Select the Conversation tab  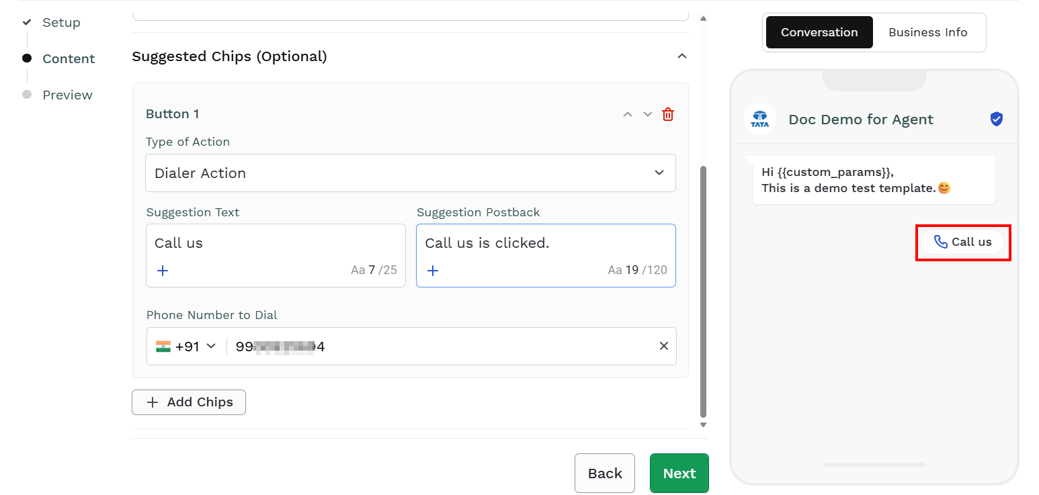point(819,32)
